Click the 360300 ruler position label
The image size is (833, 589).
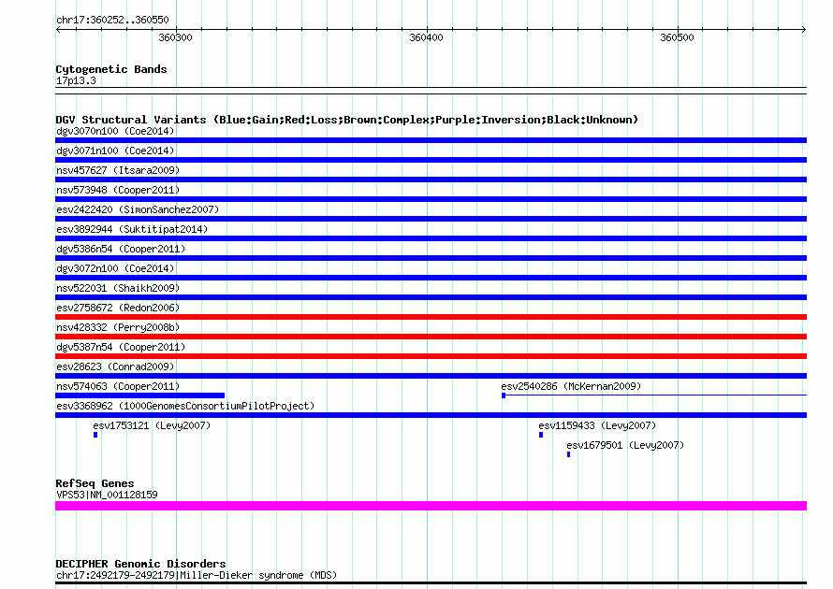[175, 37]
